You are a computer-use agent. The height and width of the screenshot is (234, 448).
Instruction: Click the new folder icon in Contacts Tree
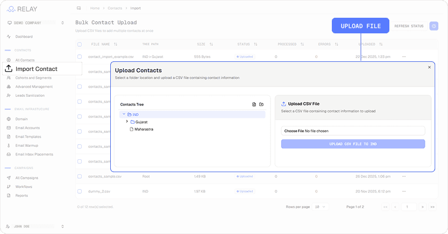point(261,104)
